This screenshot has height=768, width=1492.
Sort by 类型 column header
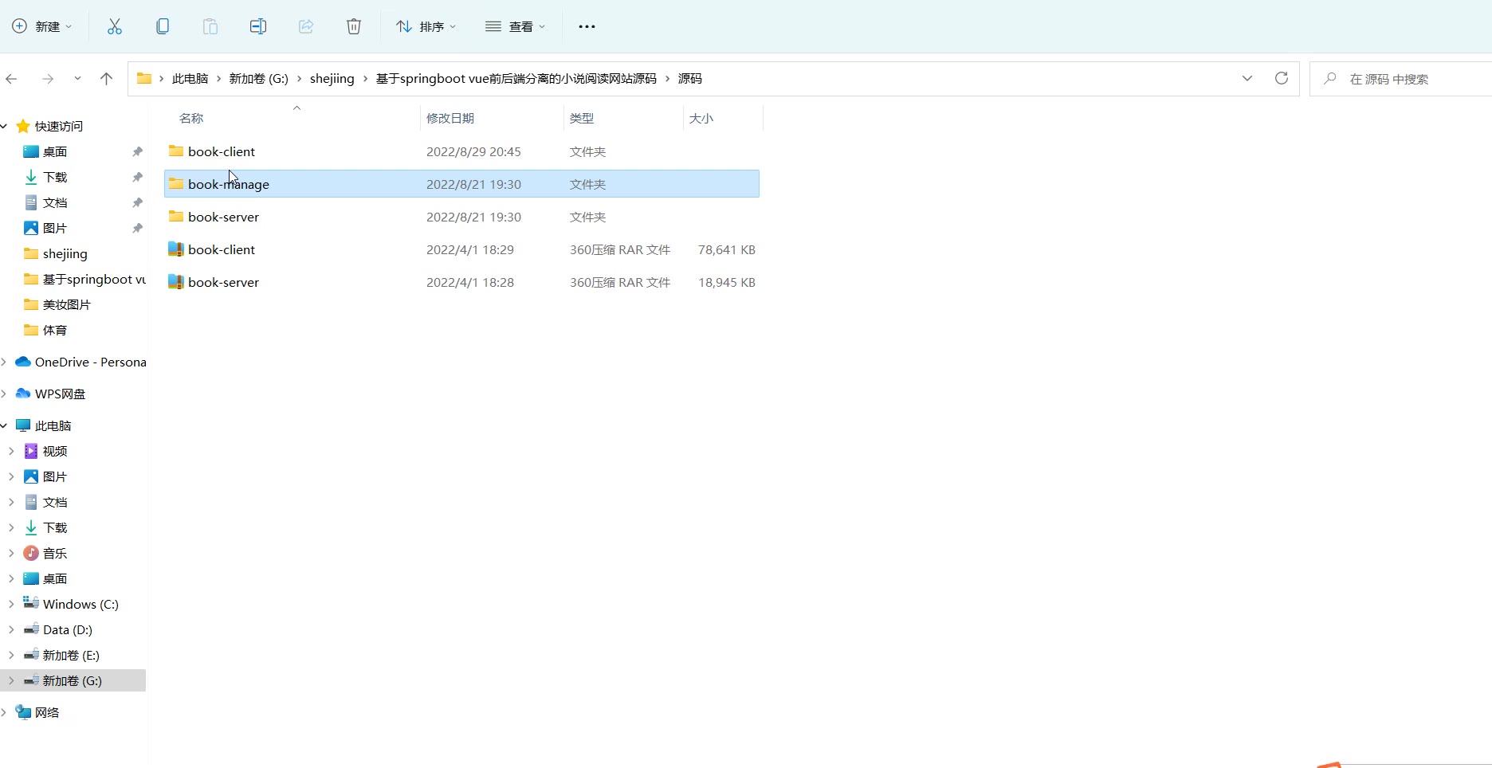pos(582,118)
